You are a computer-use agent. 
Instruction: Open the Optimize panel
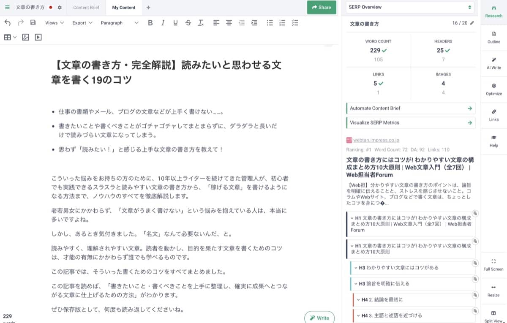[x=493, y=89]
